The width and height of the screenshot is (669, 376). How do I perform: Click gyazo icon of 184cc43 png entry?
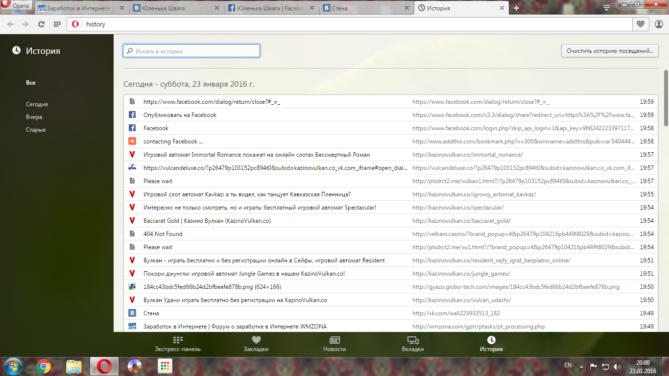(132, 287)
